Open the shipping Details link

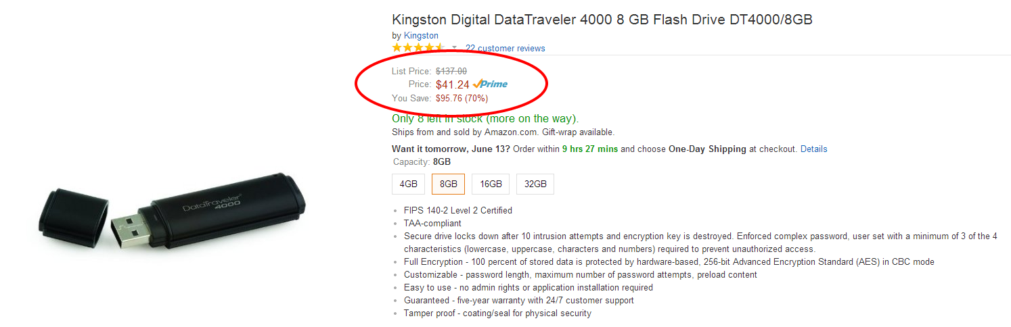[x=813, y=149]
